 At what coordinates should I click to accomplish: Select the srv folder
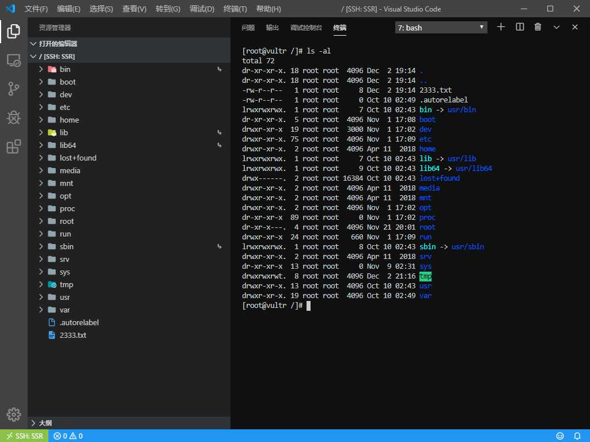(129, 260)
